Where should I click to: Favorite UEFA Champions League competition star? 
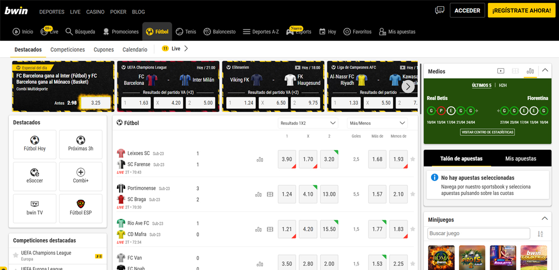point(16,256)
